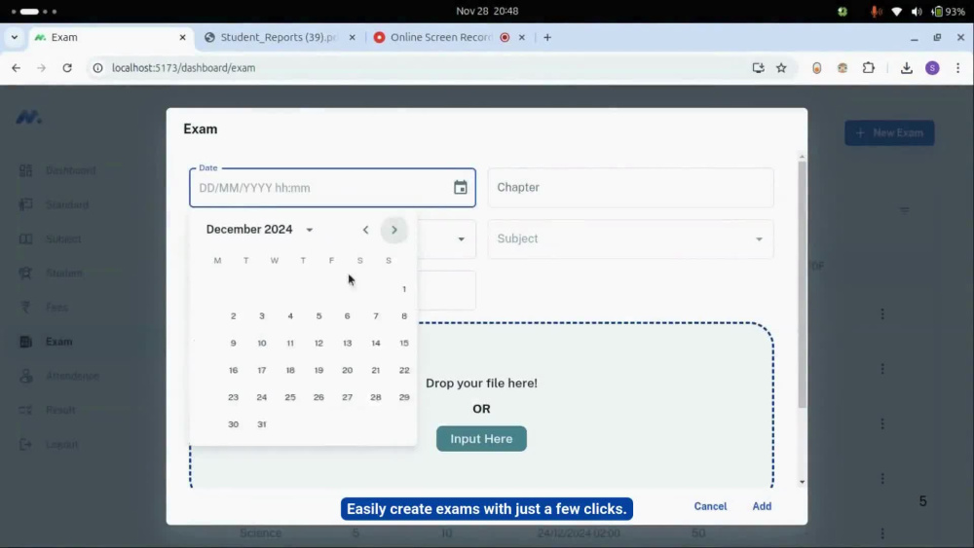This screenshot has height=548, width=974.
Task: Select December 5 in the calendar
Action: point(318,316)
